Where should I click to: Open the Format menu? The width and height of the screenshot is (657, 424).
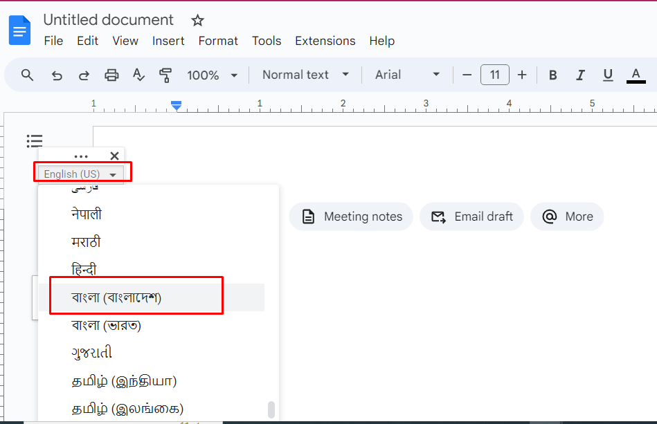(x=218, y=41)
